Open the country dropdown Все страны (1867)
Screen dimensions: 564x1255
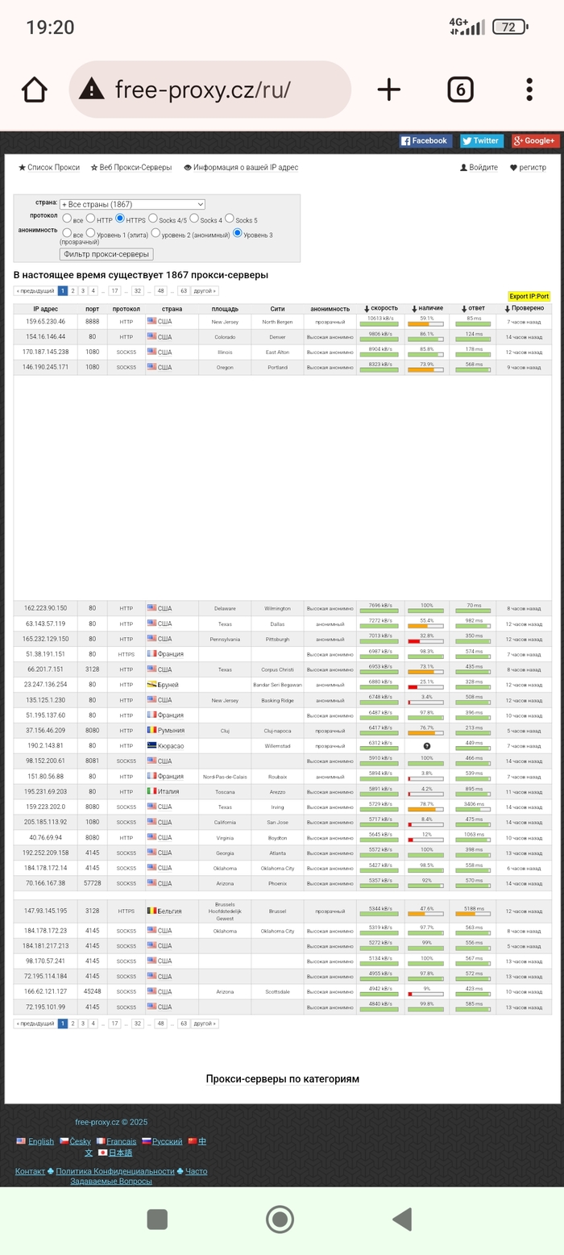(x=132, y=204)
